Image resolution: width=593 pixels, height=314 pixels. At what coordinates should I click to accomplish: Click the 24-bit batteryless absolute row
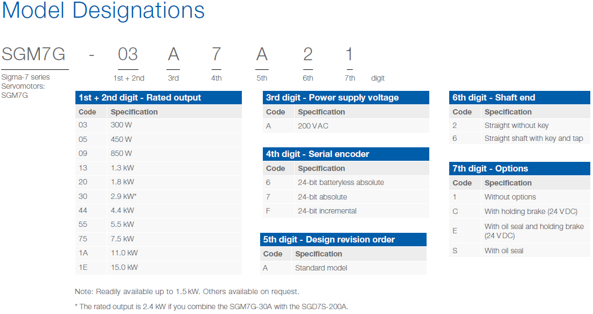[346, 183]
